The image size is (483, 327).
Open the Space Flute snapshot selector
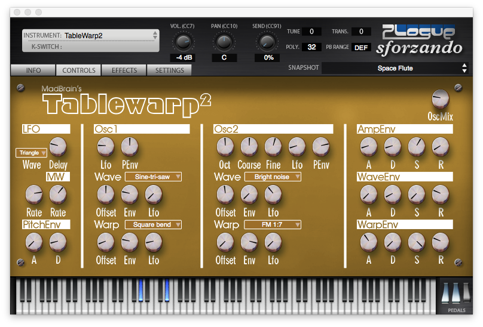[395, 68]
